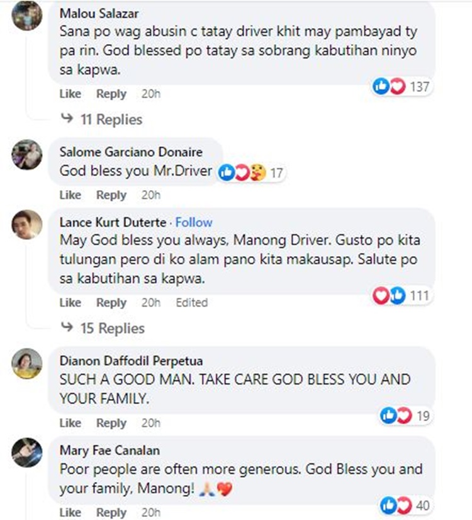The height and width of the screenshot is (520, 472).
Task: Open Lance Kurt Duterte's profile picture
Action: 27,225
